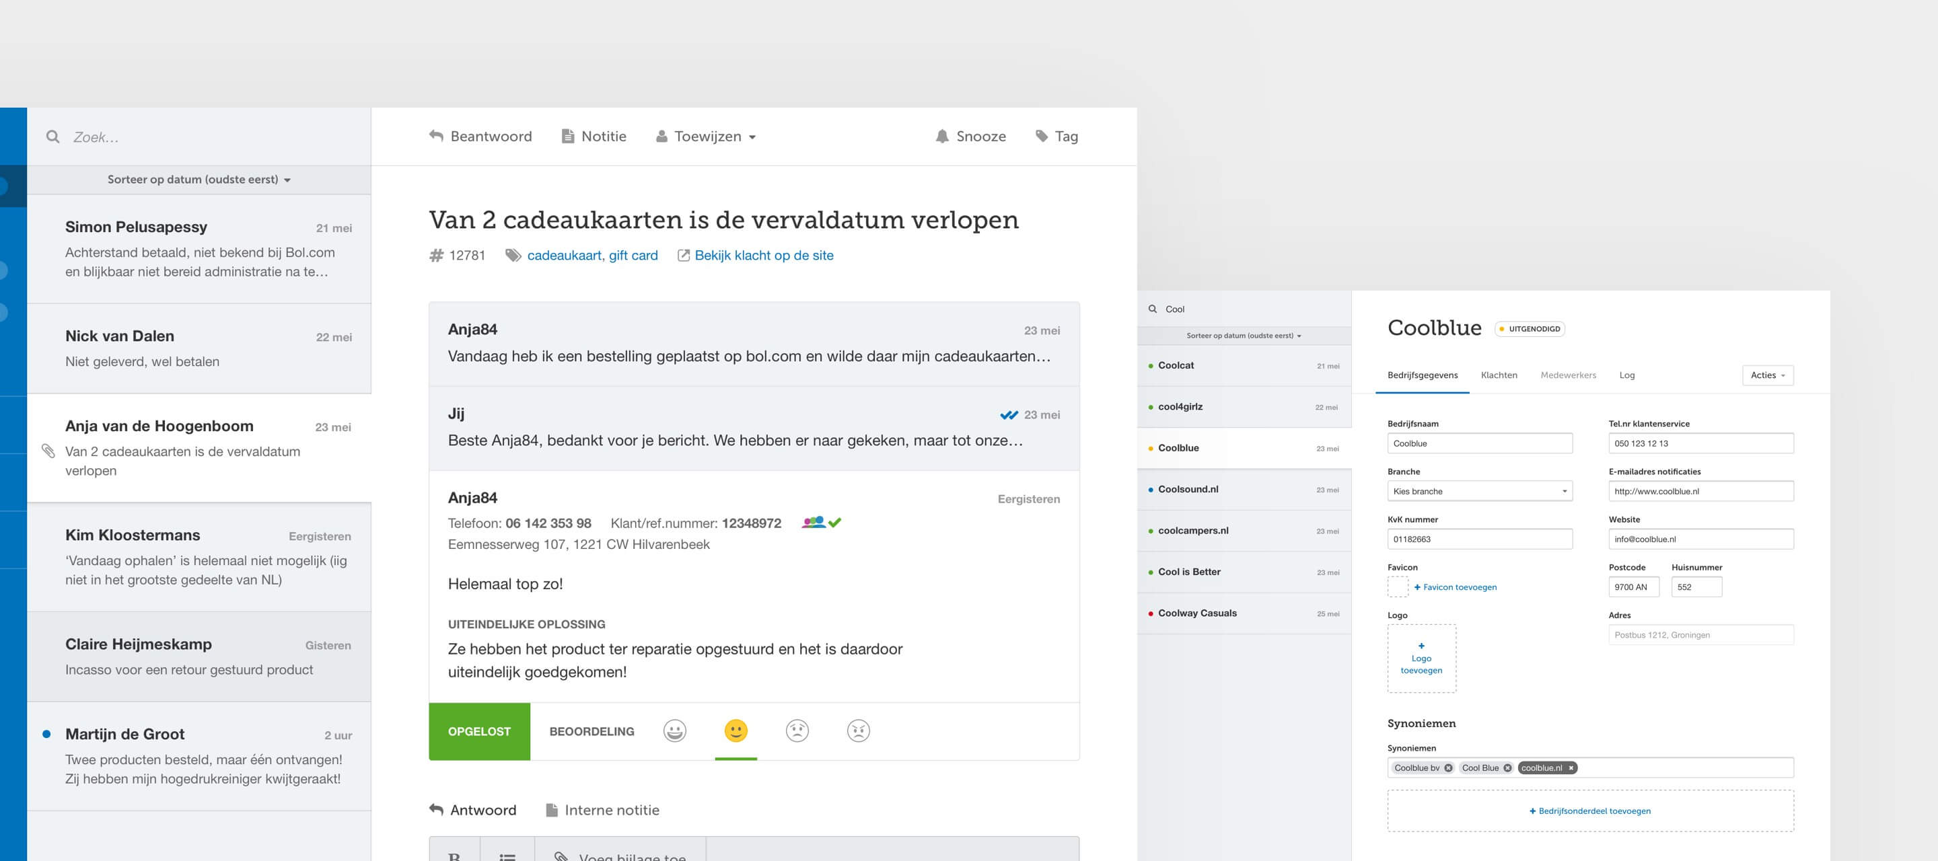Open Kim Kloostermans' conversation
Screen dimensions: 1938x861
(x=199, y=556)
